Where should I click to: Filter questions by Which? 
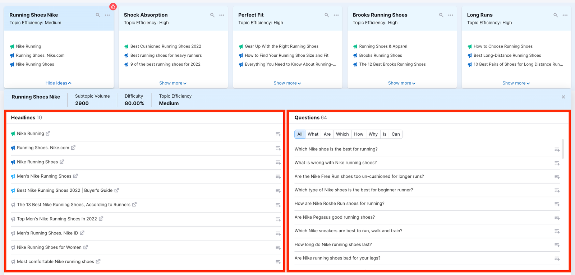(x=342, y=134)
